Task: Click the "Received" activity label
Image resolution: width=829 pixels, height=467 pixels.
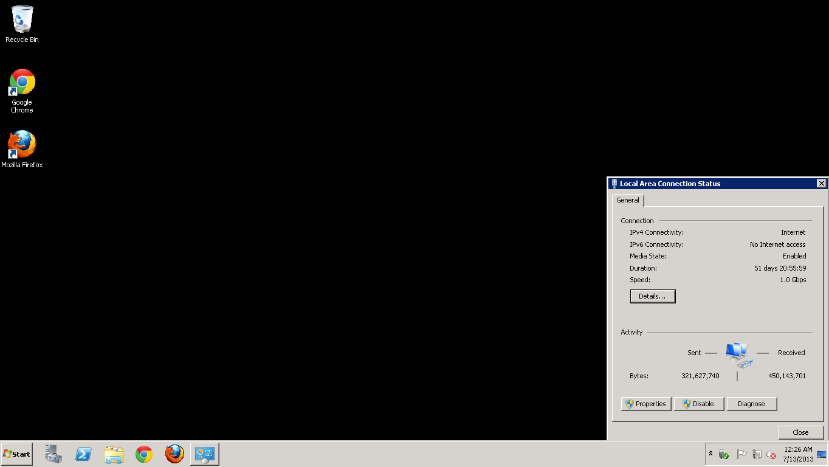Action: pyautogui.click(x=791, y=353)
